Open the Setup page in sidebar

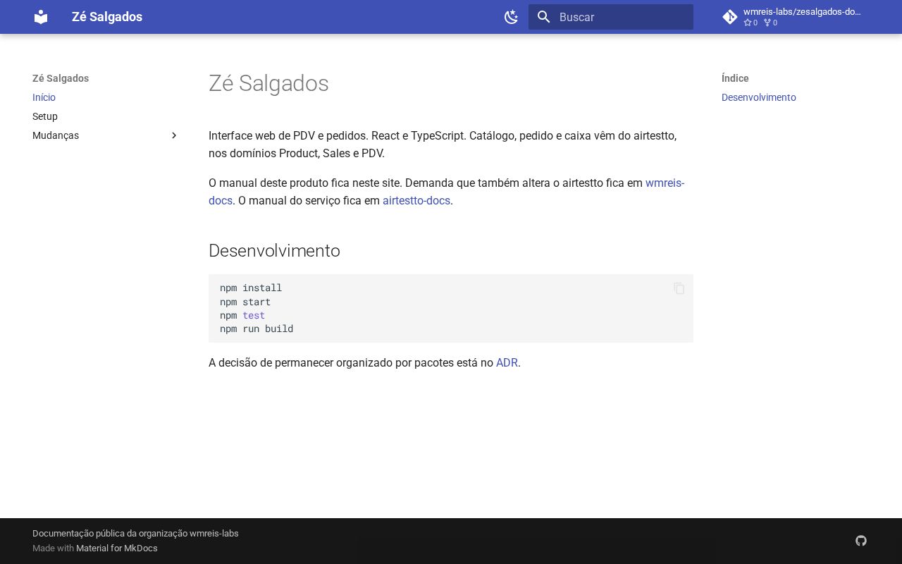(45, 116)
